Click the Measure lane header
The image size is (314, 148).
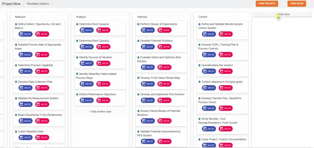(x=20, y=17)
